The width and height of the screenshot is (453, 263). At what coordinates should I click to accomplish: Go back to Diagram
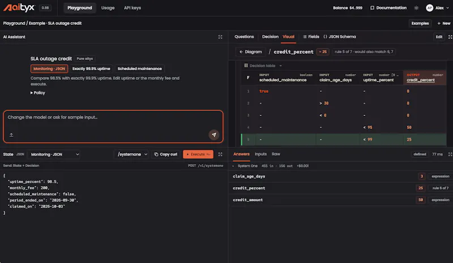250,52
